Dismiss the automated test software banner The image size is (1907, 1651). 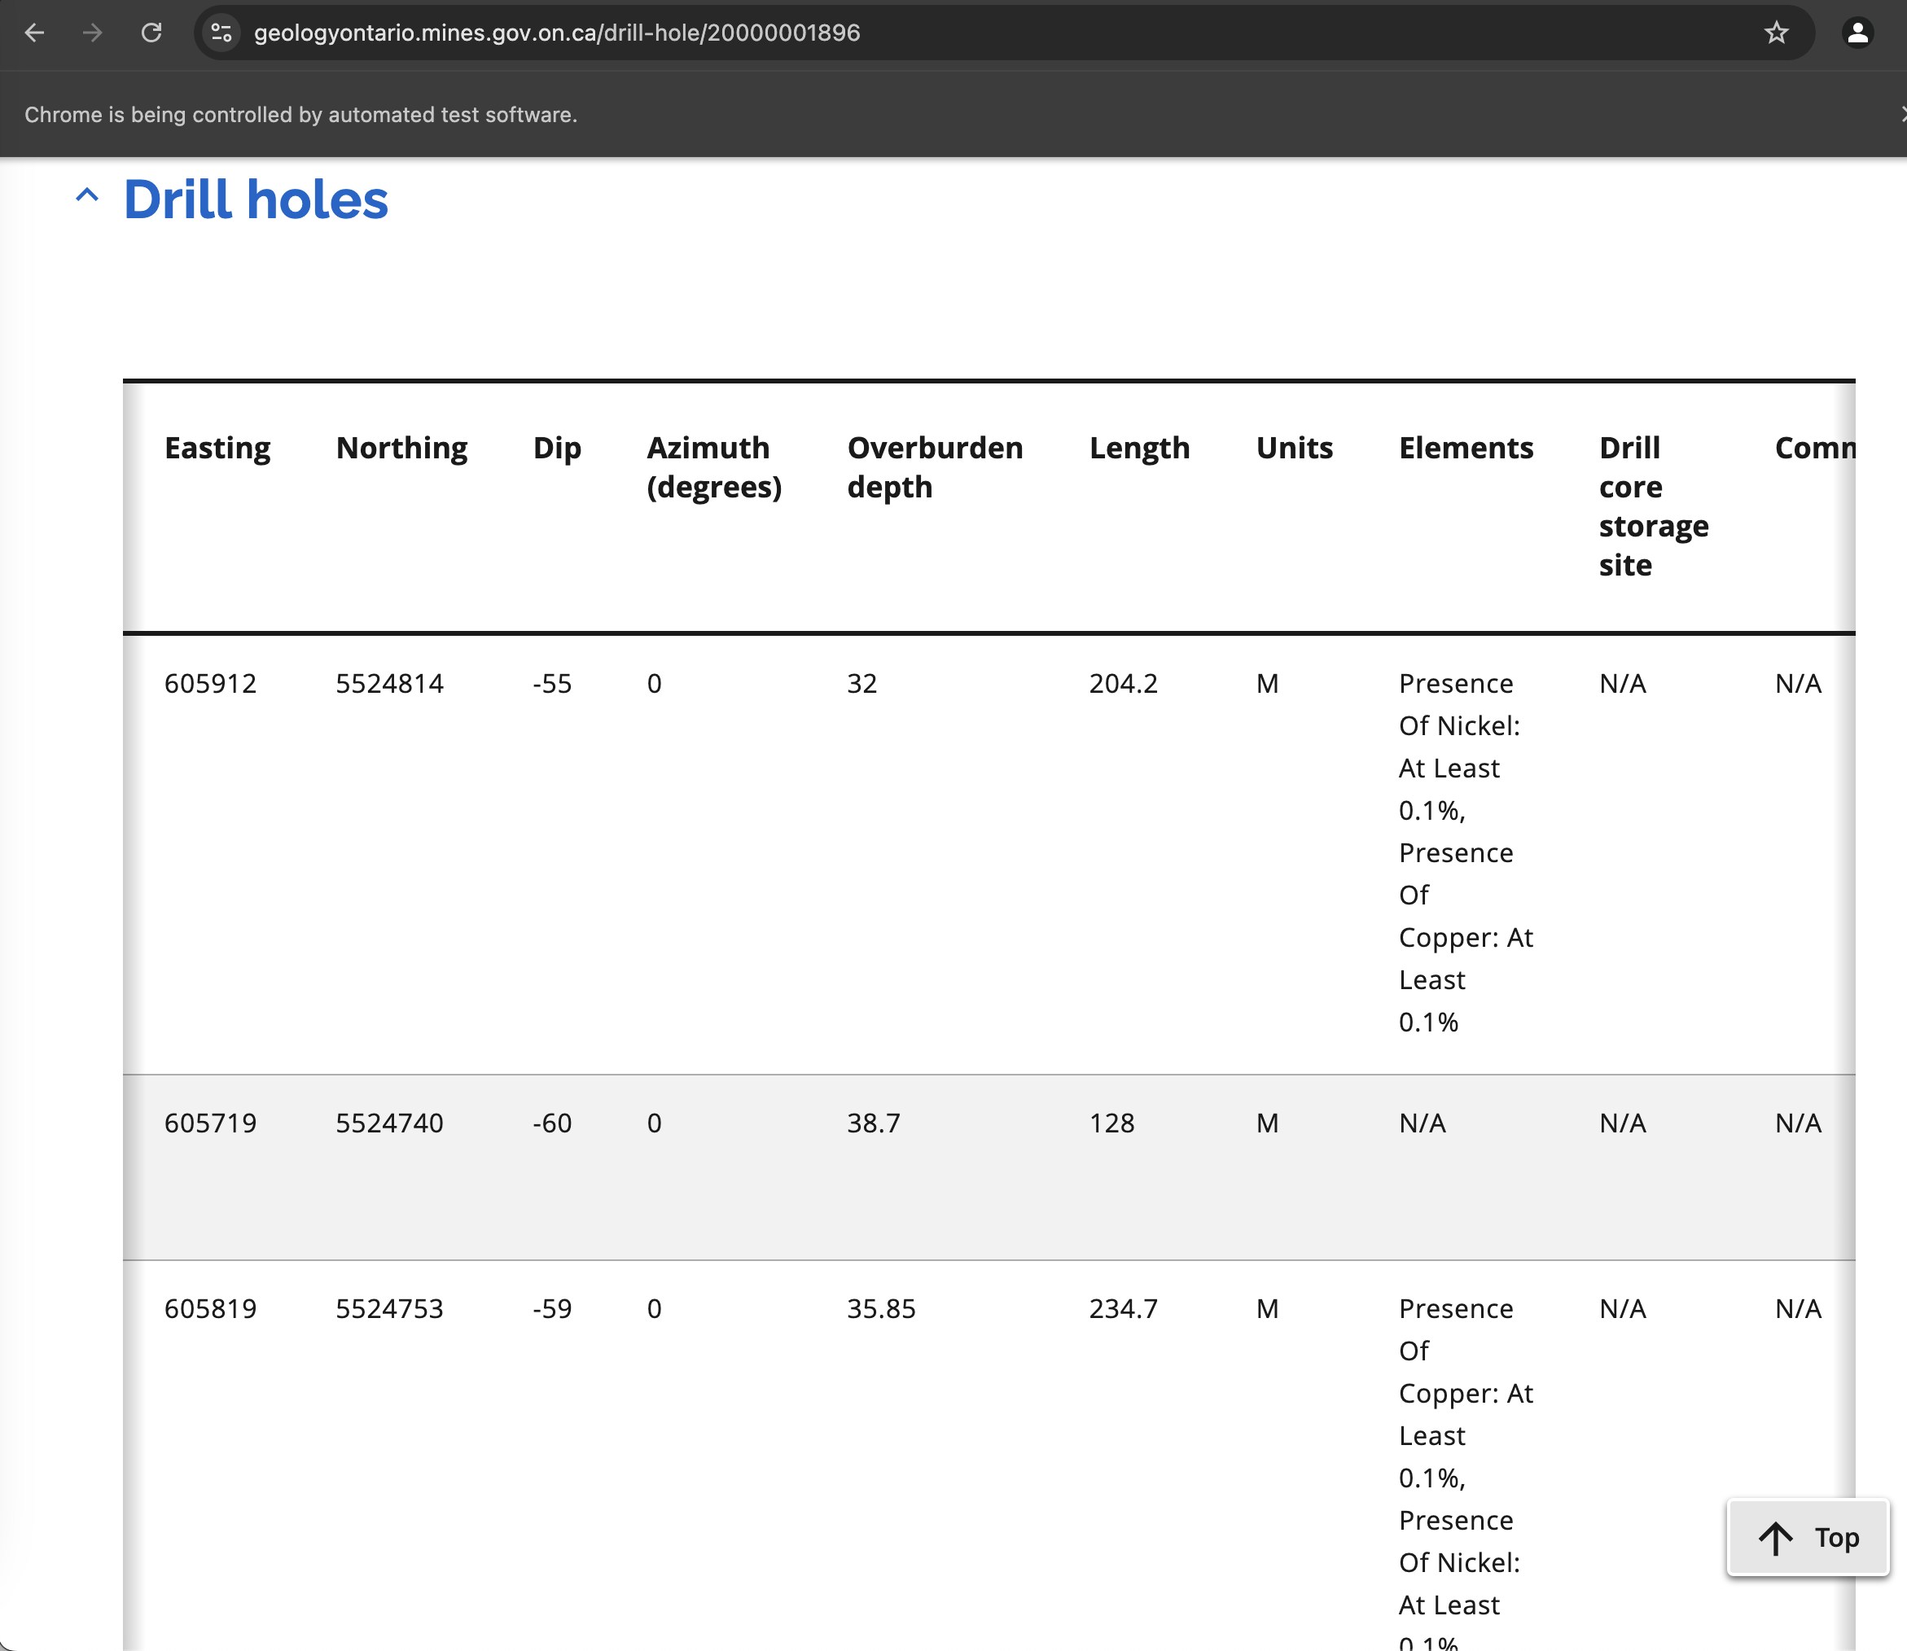point(1901,114)
